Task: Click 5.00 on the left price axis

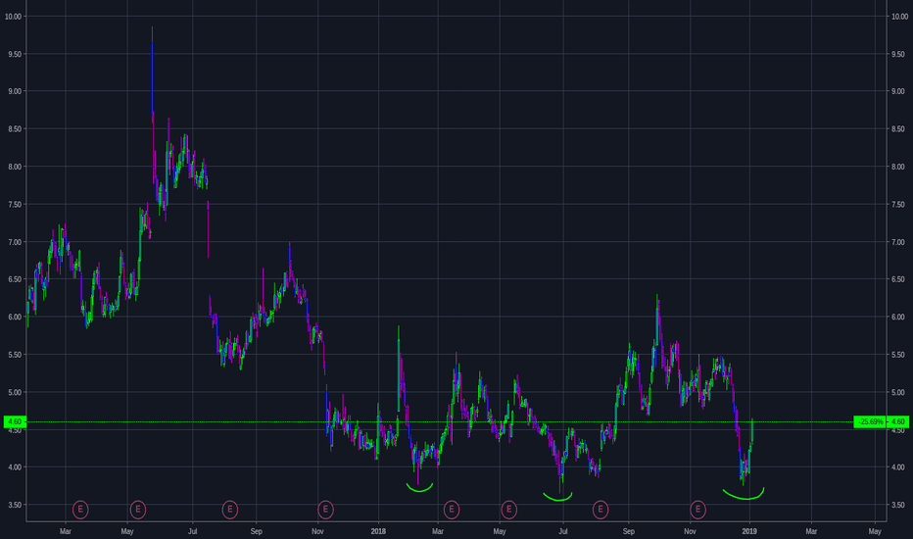Action: [x=15, y=392]
